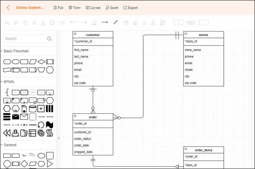Select the *store_id field
This screenshot has width=255, height=169.
(204, 41)
